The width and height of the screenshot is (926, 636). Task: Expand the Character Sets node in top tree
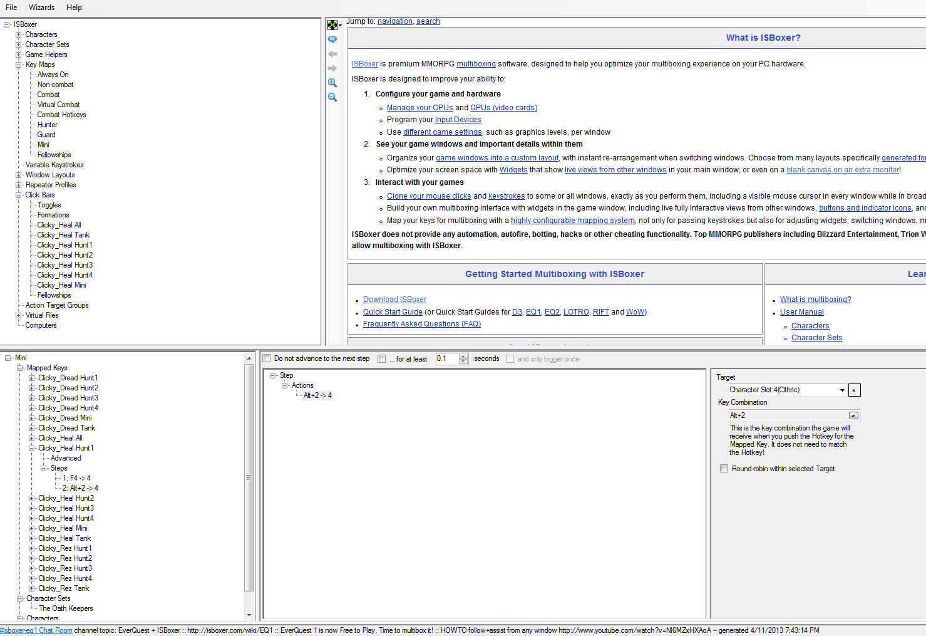(19, 44)
